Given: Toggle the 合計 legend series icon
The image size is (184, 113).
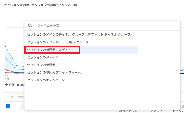Looking at the screenshot, I should [6, 85].
